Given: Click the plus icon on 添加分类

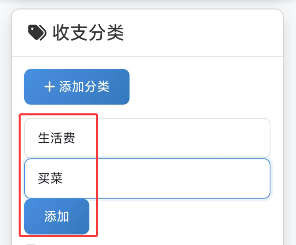Looking at the screenshot, I should click(x=49, y=87).
